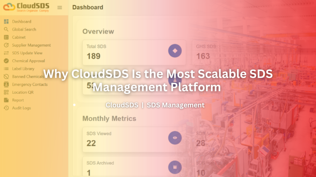The height and width of the screenshot is (177, 316).
Task: Click the GHS SDS card label
Action: tap(206, 46)
